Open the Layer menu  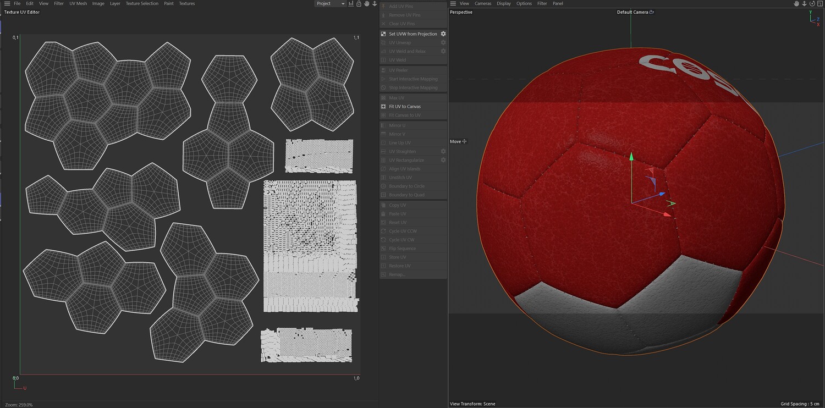pyautogui.click(x=115, y=3)
